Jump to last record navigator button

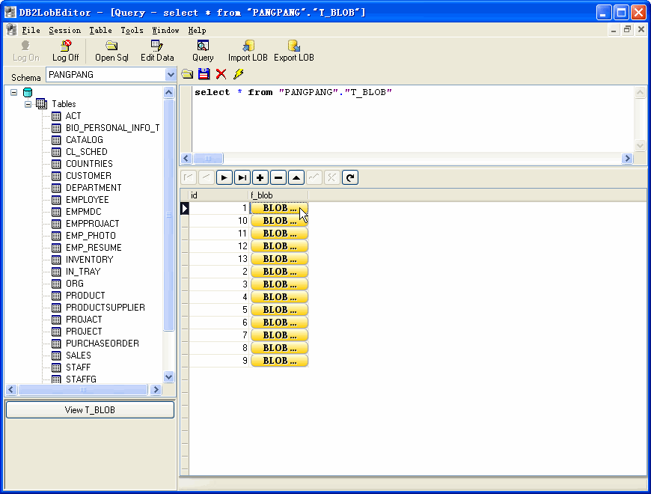[242, 177]
